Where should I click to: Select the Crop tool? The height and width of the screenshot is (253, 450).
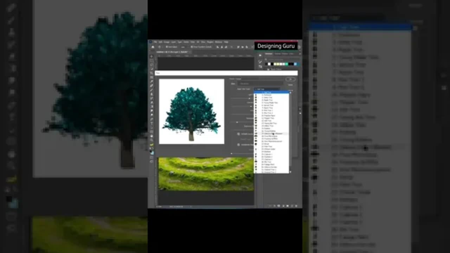152,73
